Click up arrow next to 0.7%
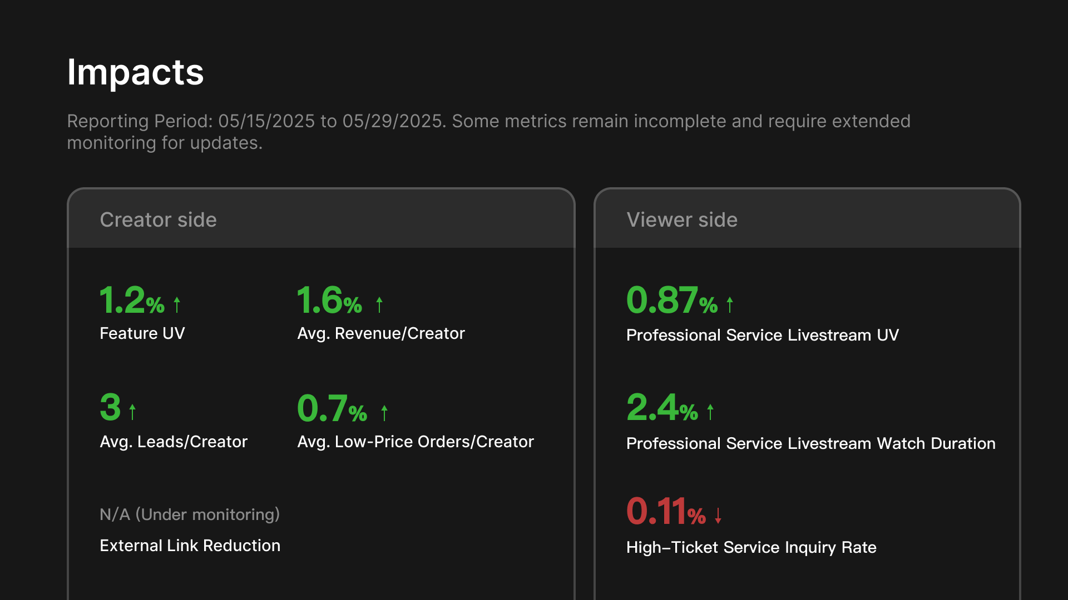The width and height of the screenshot is (1068, 600). pos(384,413)
